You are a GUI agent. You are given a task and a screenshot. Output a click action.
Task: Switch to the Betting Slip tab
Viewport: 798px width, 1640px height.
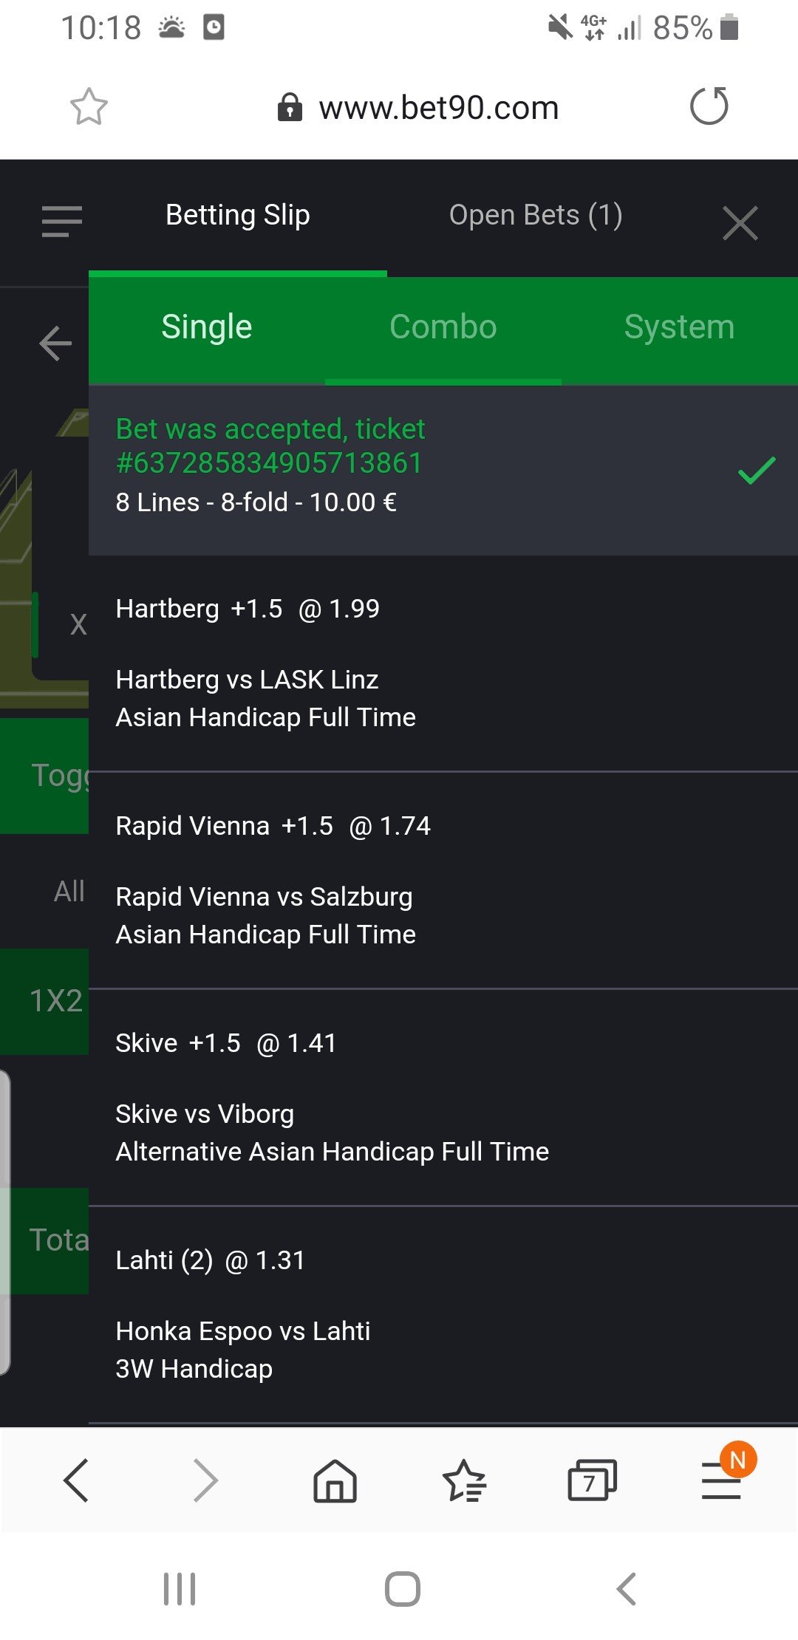tap(237, 216)
